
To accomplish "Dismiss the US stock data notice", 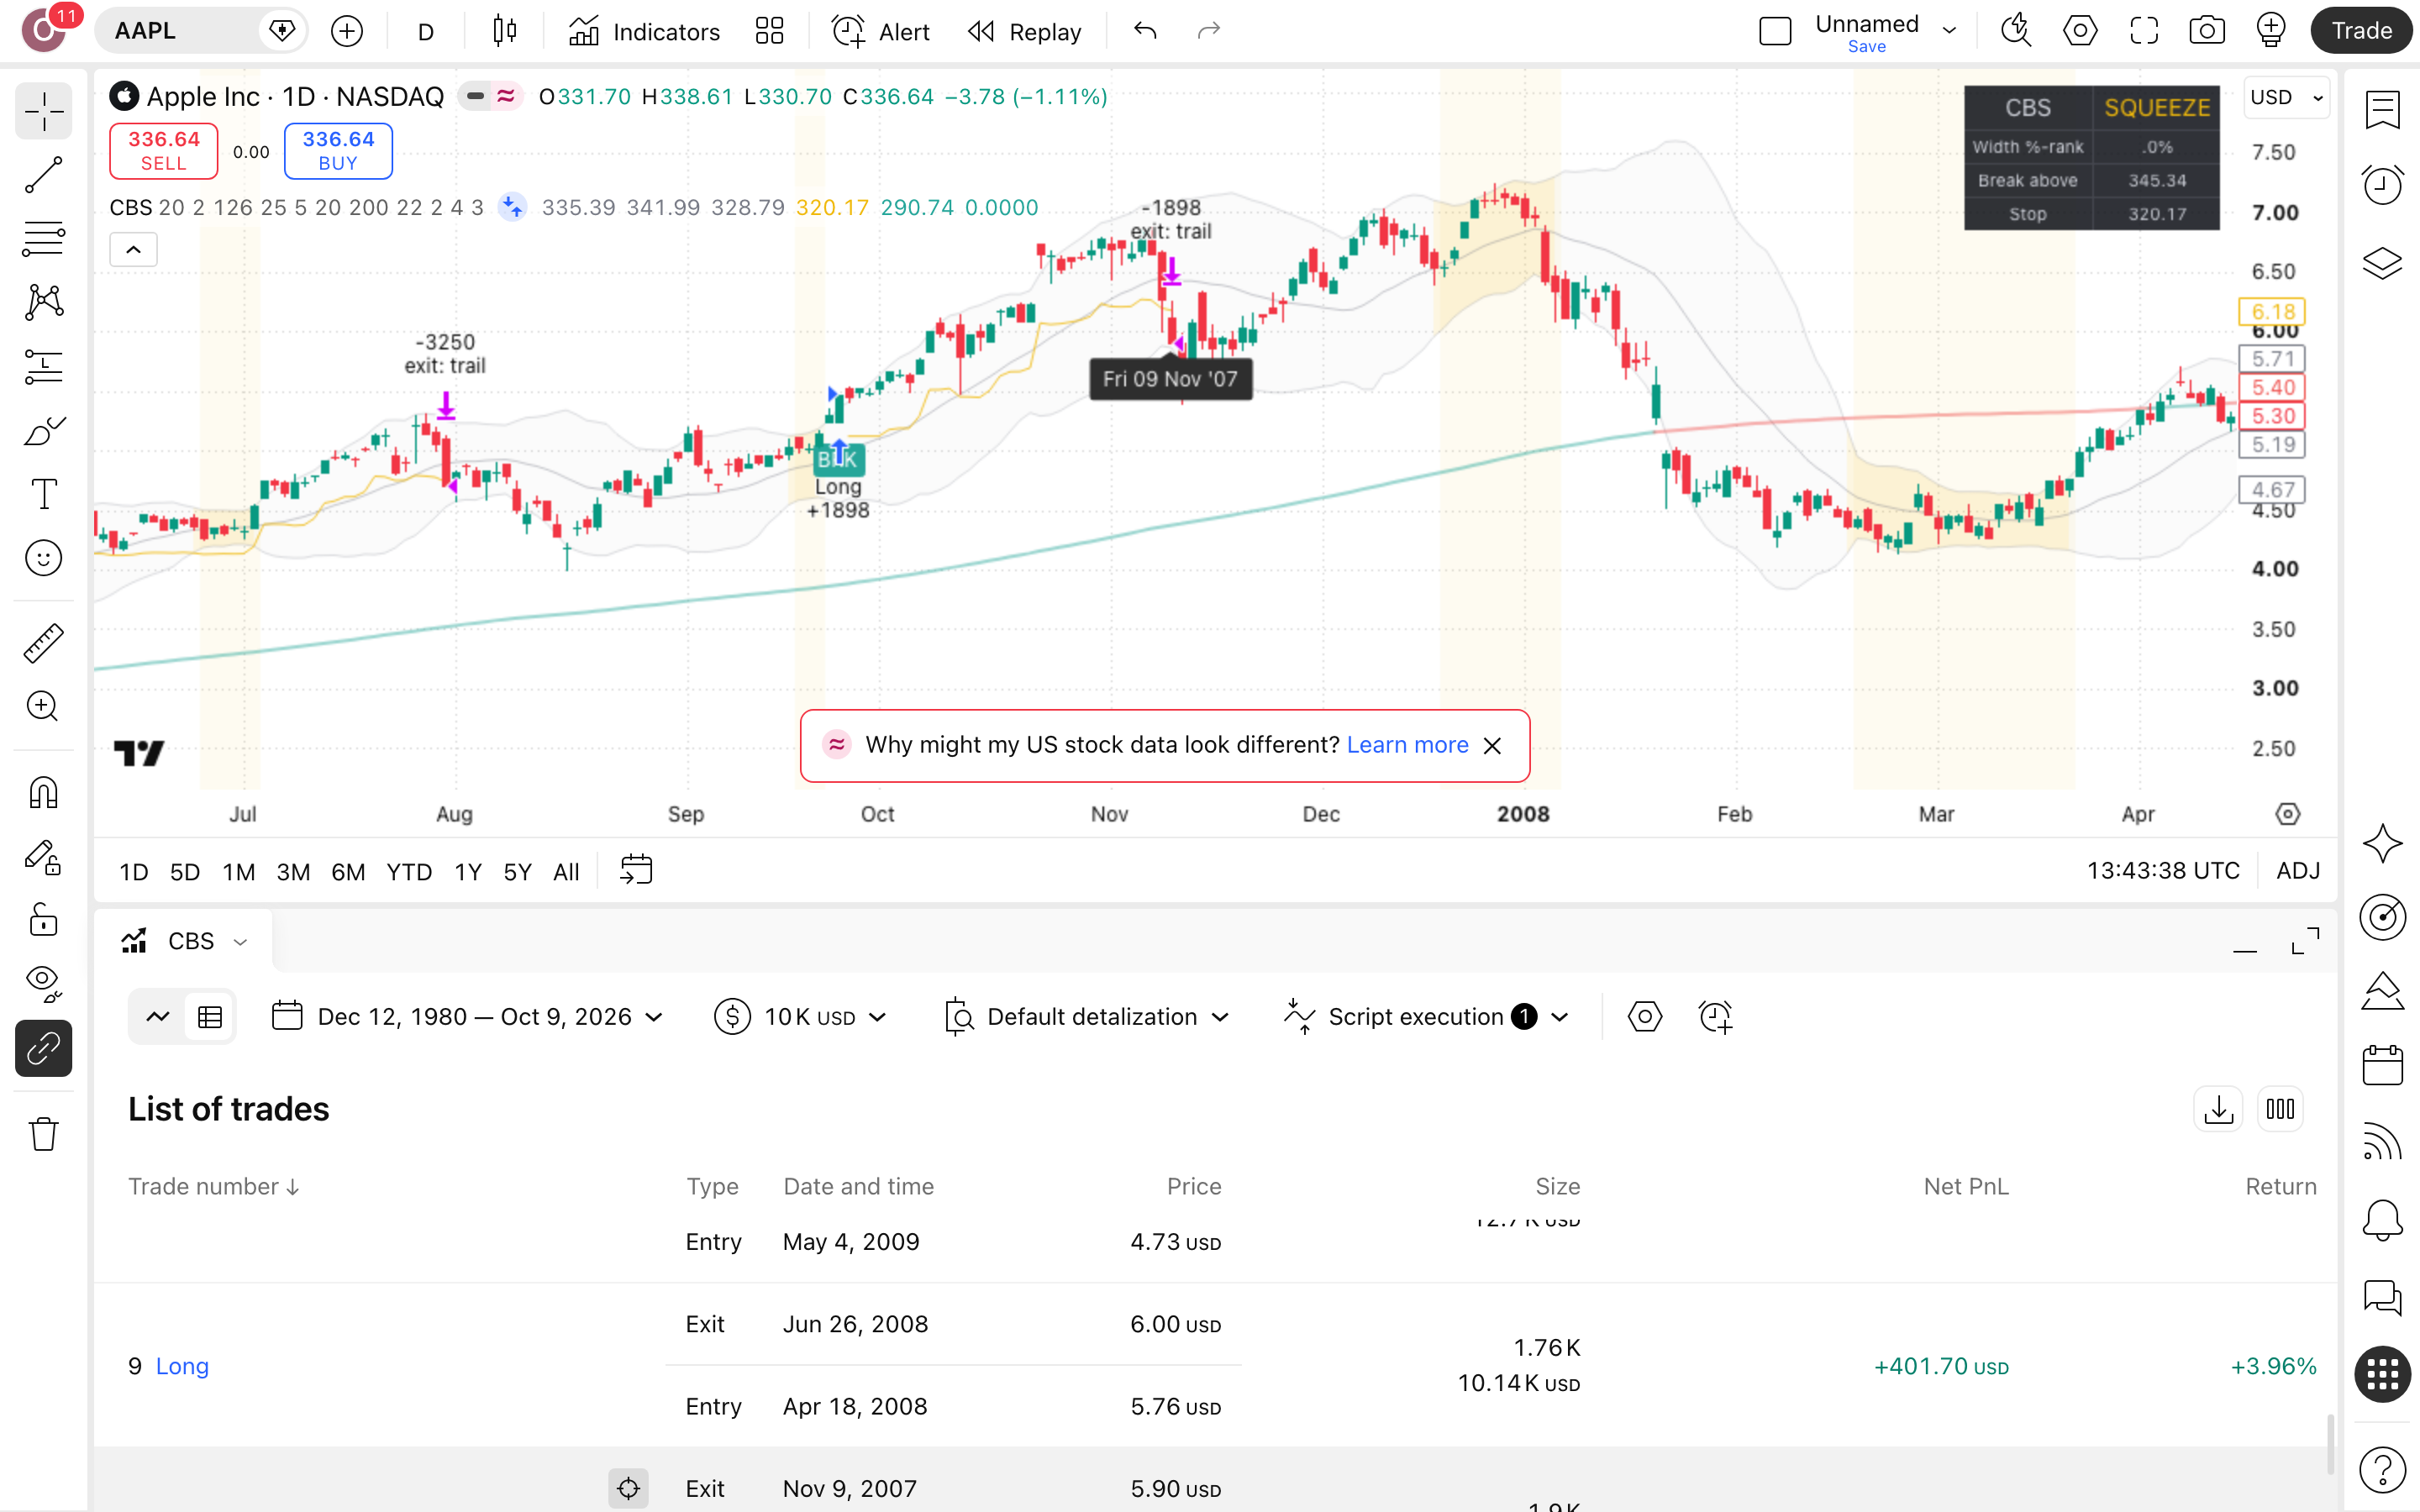I will click(x=1492, y=746).
